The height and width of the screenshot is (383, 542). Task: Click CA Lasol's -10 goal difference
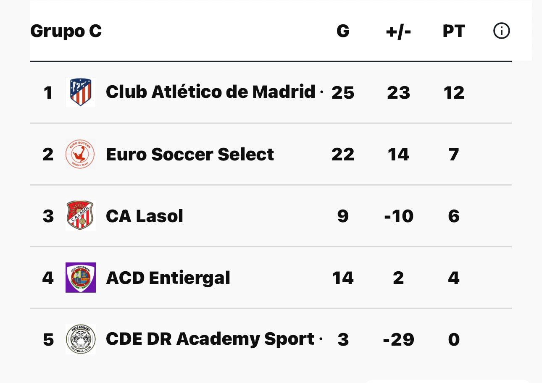pyautogui.click(x=398, y=216)
